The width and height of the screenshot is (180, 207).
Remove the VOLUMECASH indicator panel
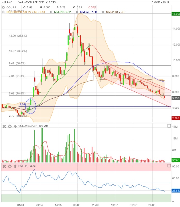4,126
